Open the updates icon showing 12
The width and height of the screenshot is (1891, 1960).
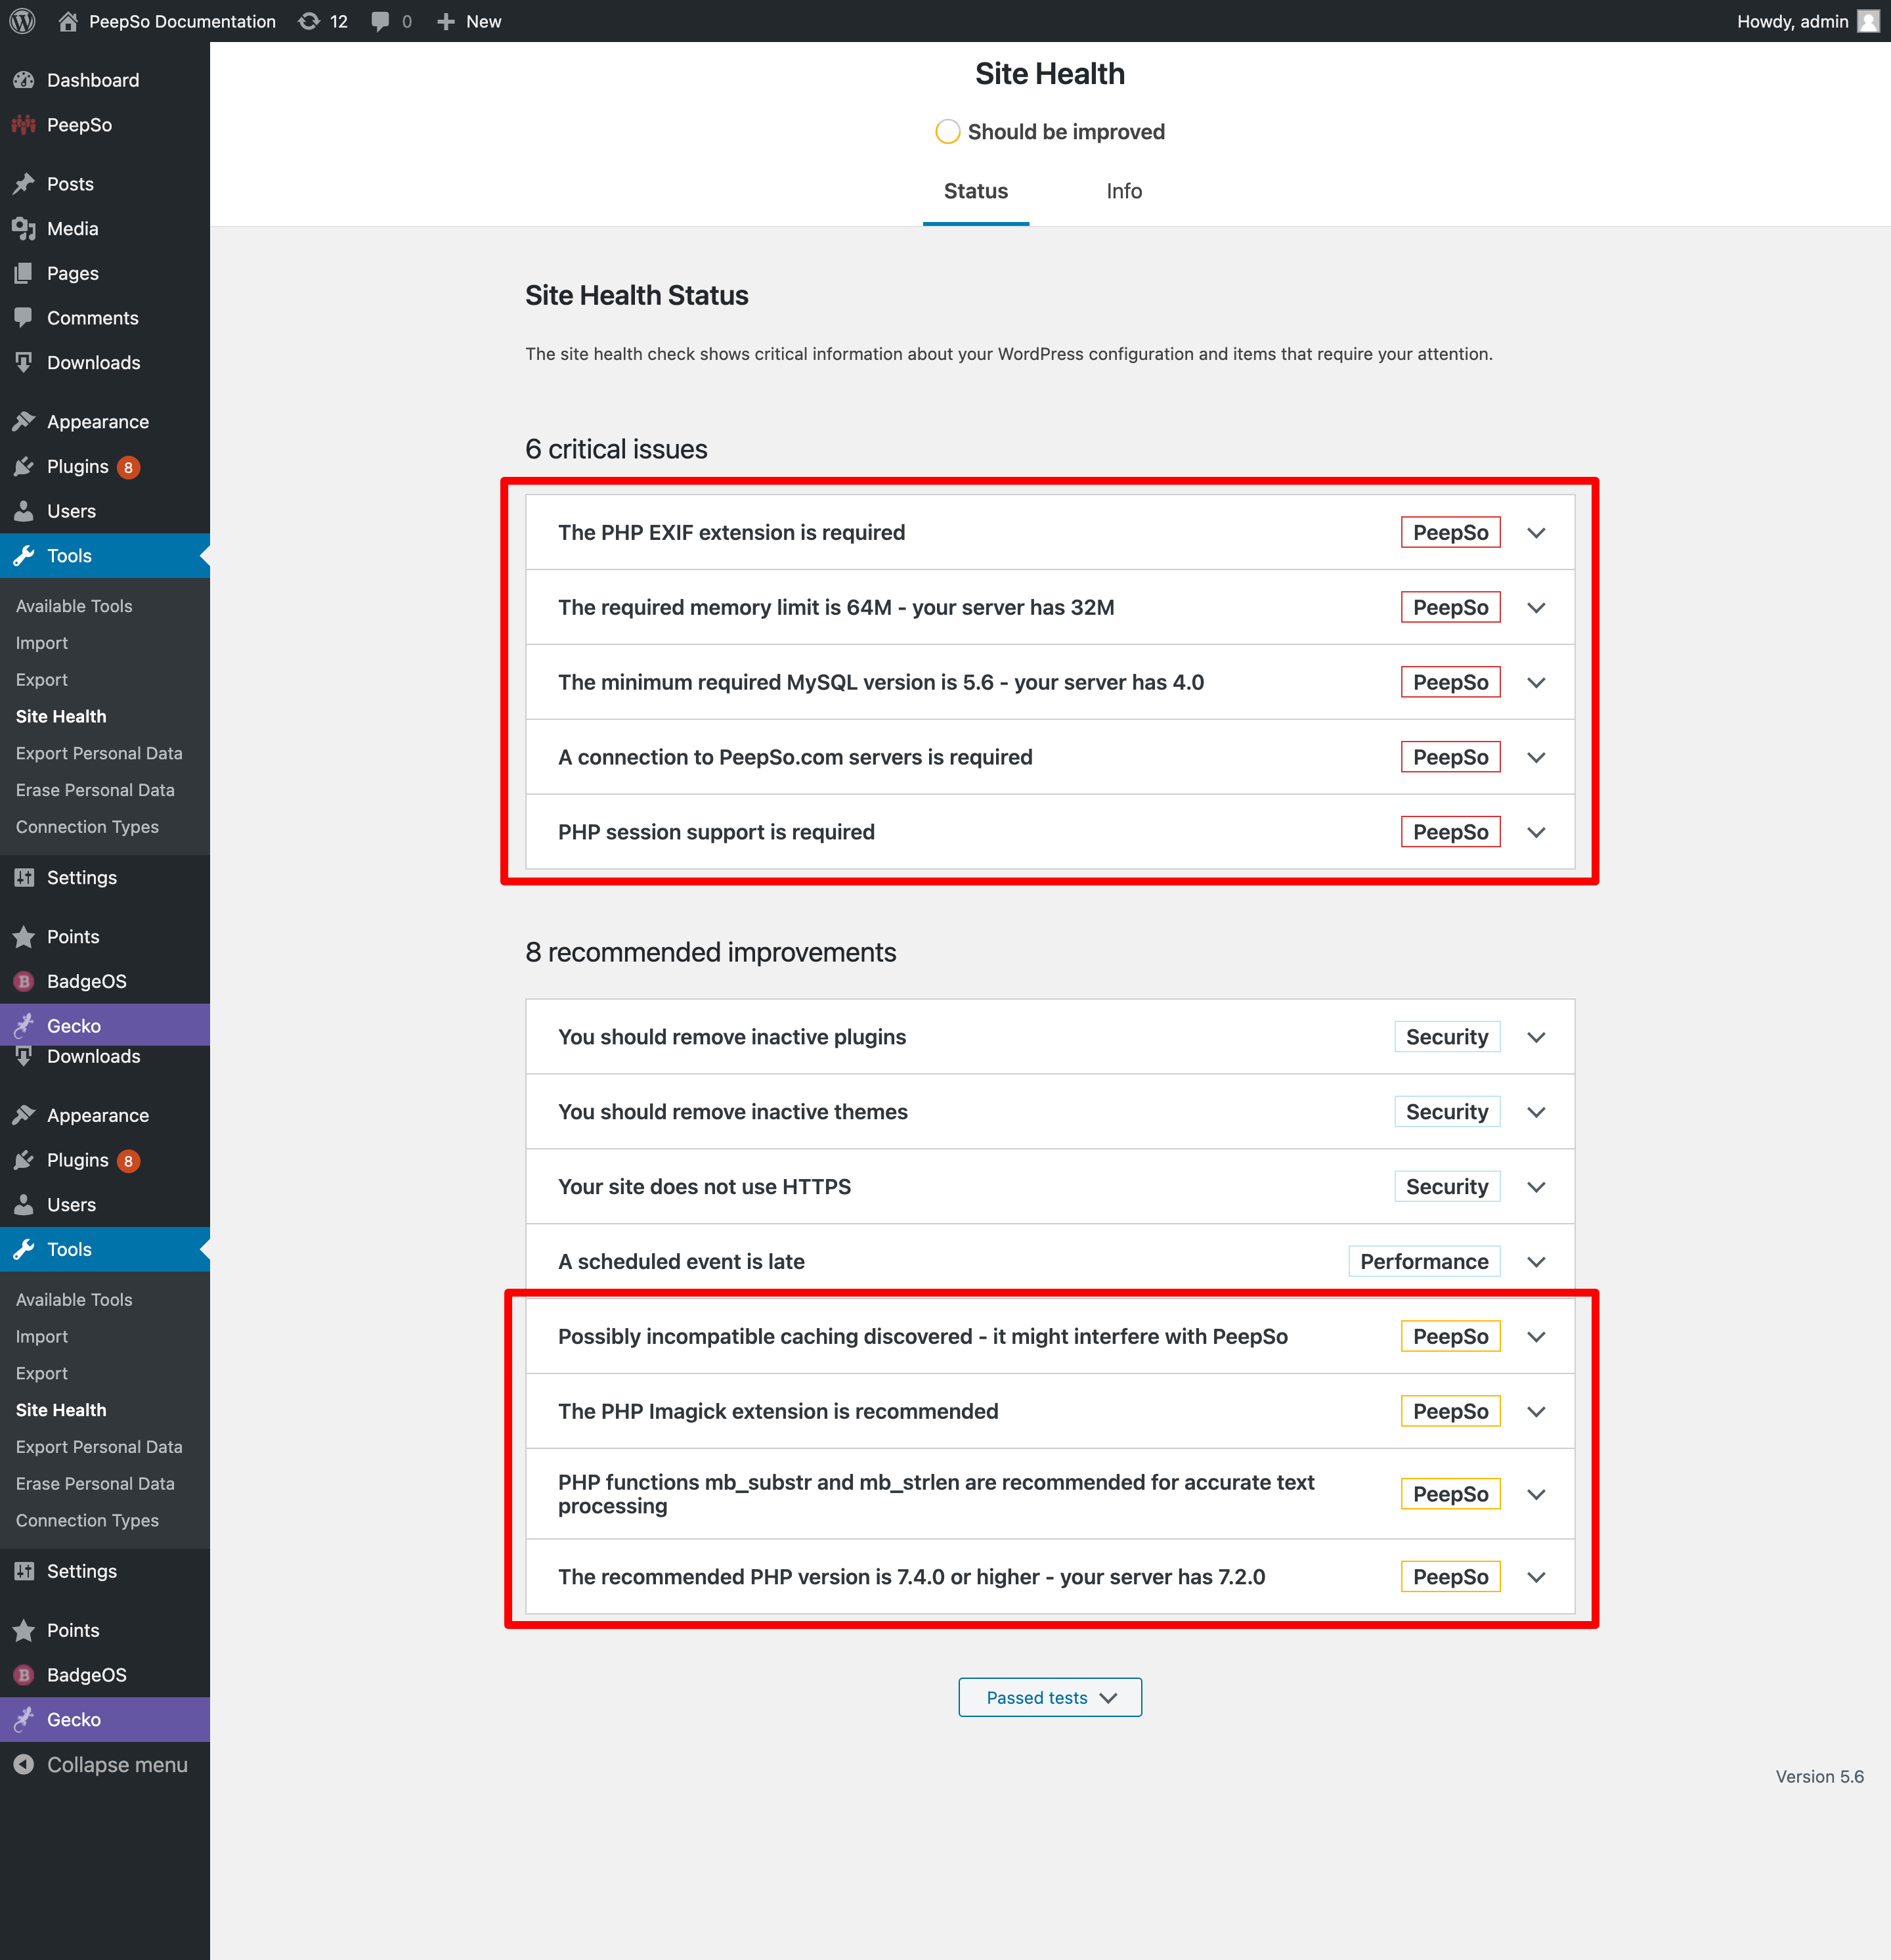[310, 21]
